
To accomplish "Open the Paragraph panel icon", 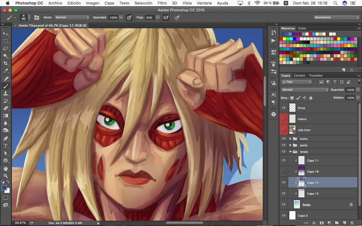I will click(273, 103).
